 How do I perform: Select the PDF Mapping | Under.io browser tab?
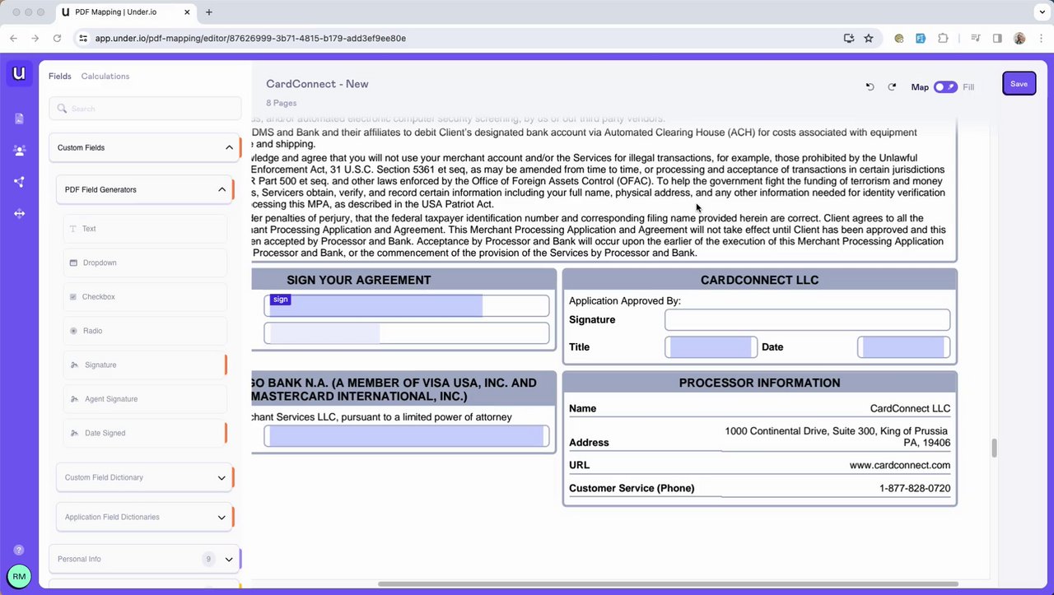(x=126, y=12)
